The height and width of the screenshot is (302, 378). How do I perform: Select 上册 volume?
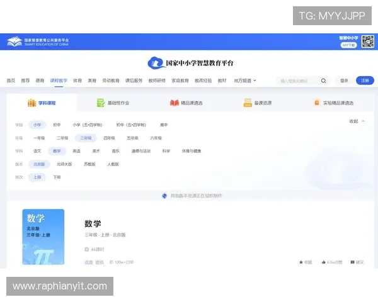coord(37,177)
